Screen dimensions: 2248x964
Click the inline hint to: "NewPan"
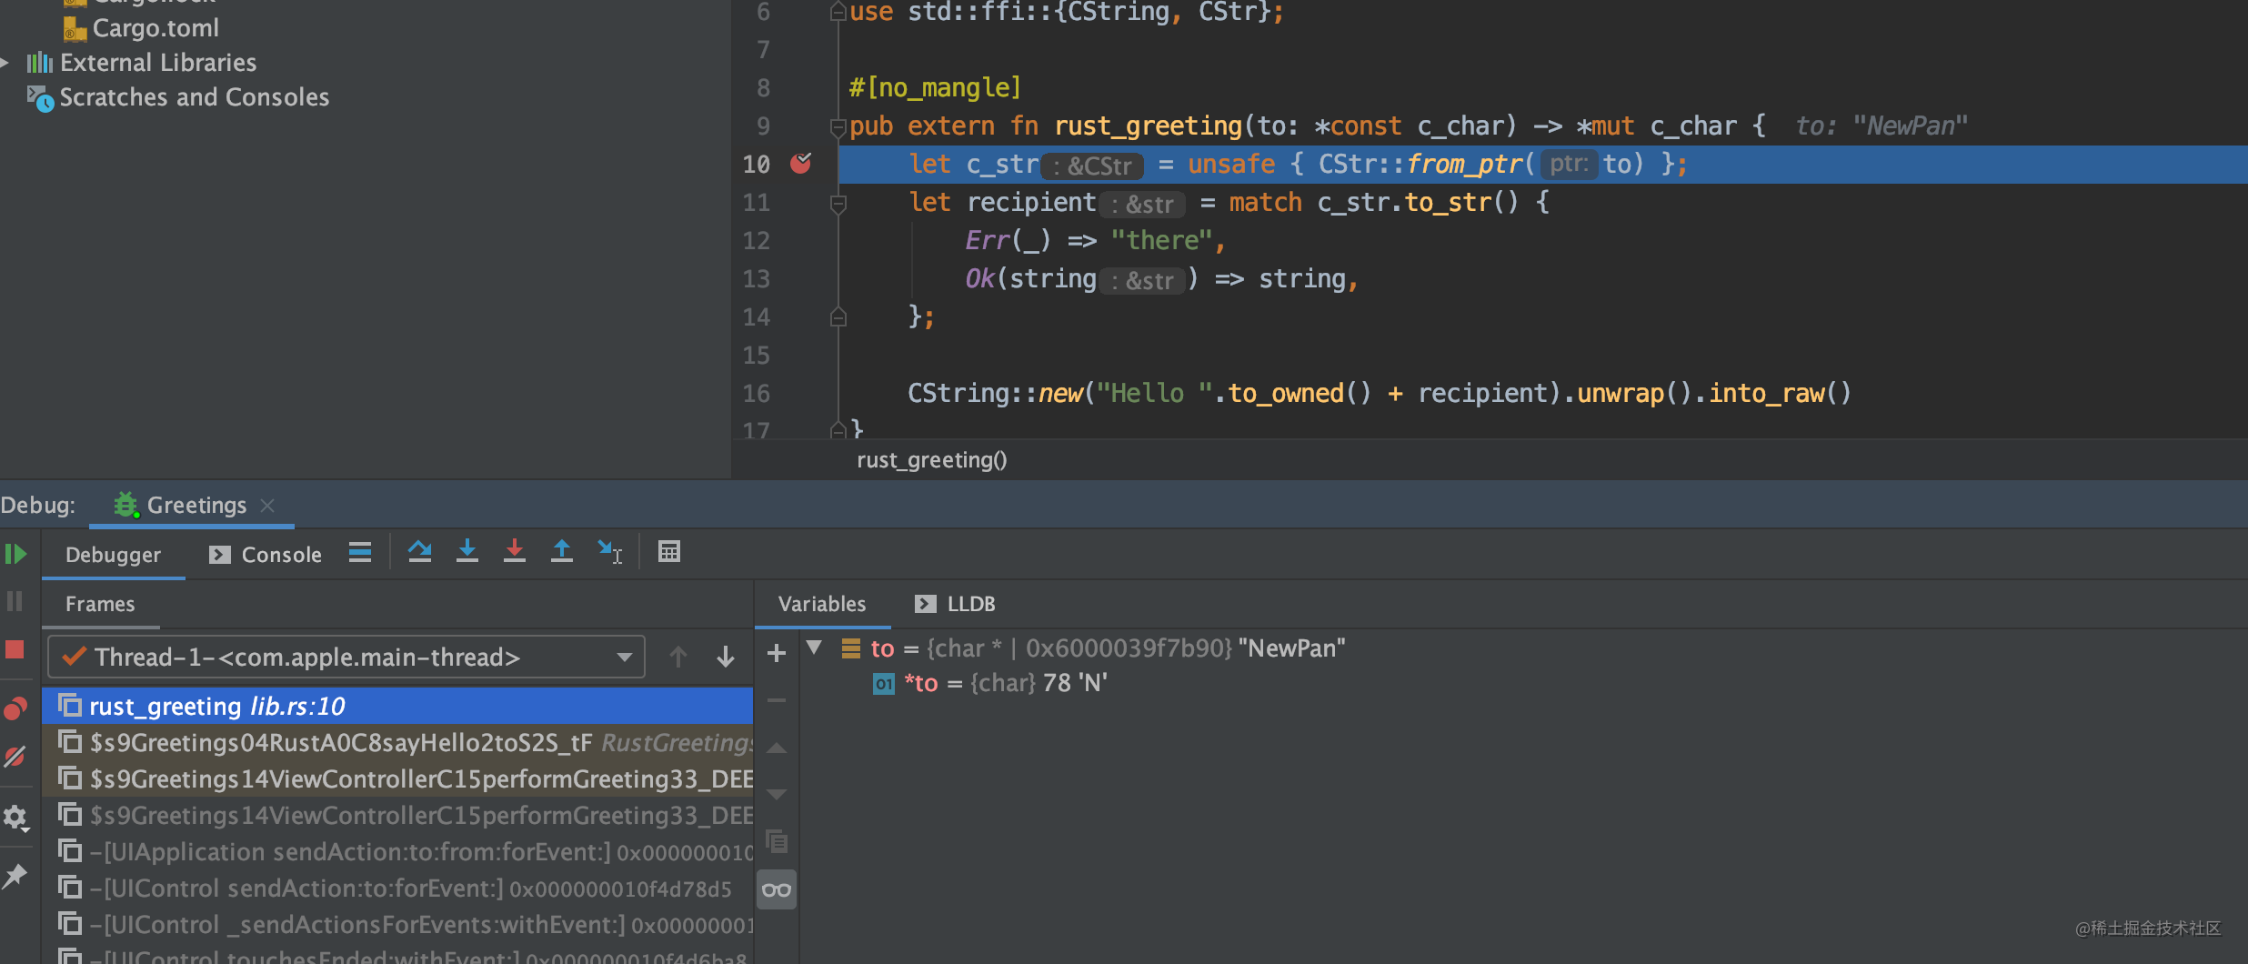tap(1881, 126)
